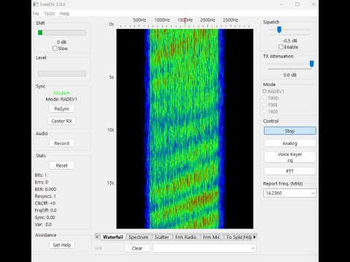Viewport: 350px width, 262px height.
Task: Click the '-0.5 dB' squelch value
Action: coord(290,41)
